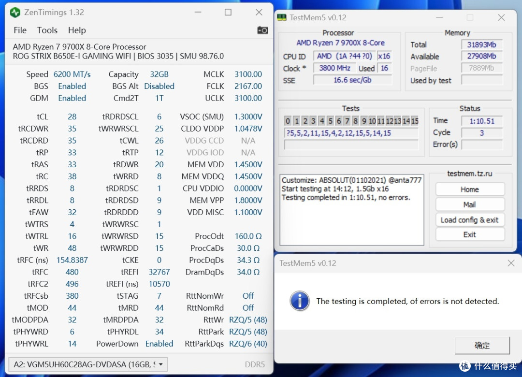This screenshot has width=522, height=377.
Task: Click the tRFC2 value 496
Action: (x=72, y=284)
